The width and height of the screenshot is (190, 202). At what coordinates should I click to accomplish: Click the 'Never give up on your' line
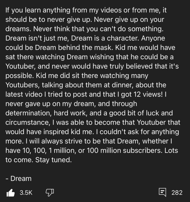pos(129,19)
